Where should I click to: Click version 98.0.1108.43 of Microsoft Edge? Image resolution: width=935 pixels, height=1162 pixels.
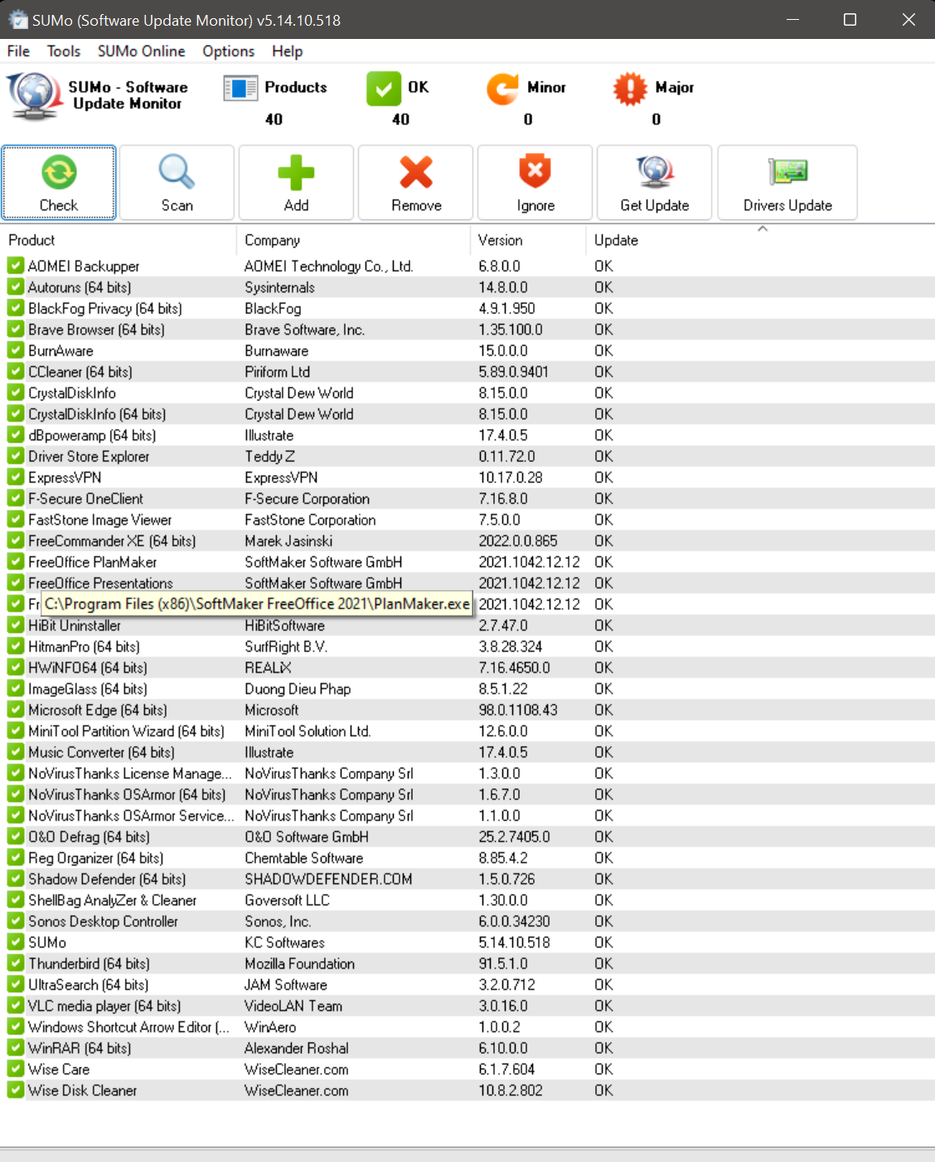pos(518,710)
